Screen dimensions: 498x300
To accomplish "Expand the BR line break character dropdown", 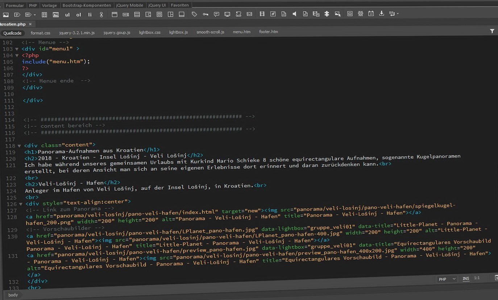I will [x=398, y=14].
